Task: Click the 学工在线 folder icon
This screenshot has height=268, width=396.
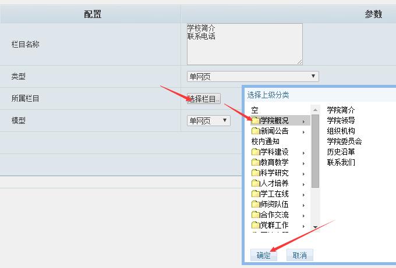Action: [256, 194]
